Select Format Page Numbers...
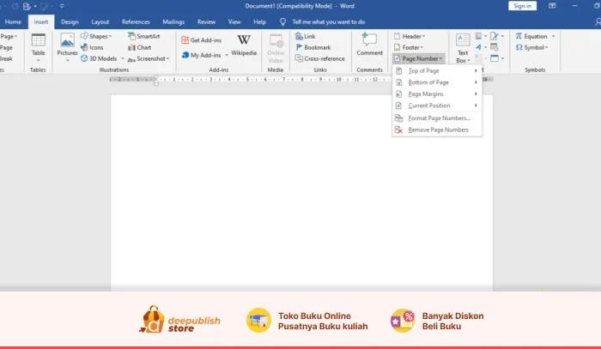This screenshot has height=349, width=601. pyautogui.click(x=437, y=117)
